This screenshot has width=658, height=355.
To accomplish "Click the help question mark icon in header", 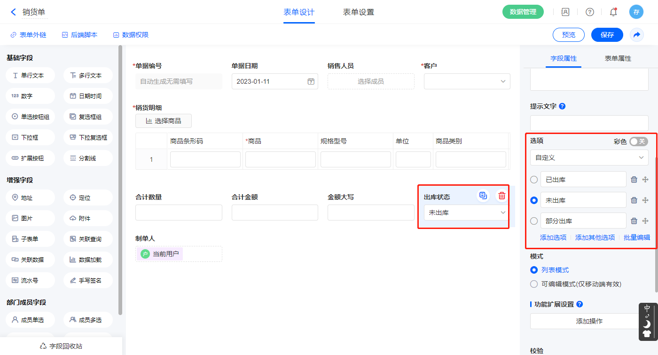I will coord(589,12).
